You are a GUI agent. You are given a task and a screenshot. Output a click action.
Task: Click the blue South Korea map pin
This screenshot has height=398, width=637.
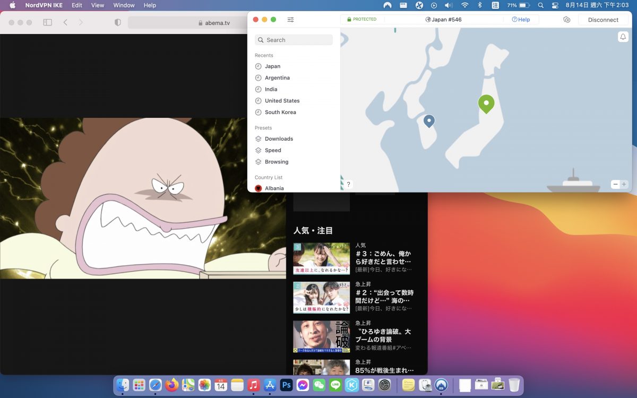tap(429, 122)
